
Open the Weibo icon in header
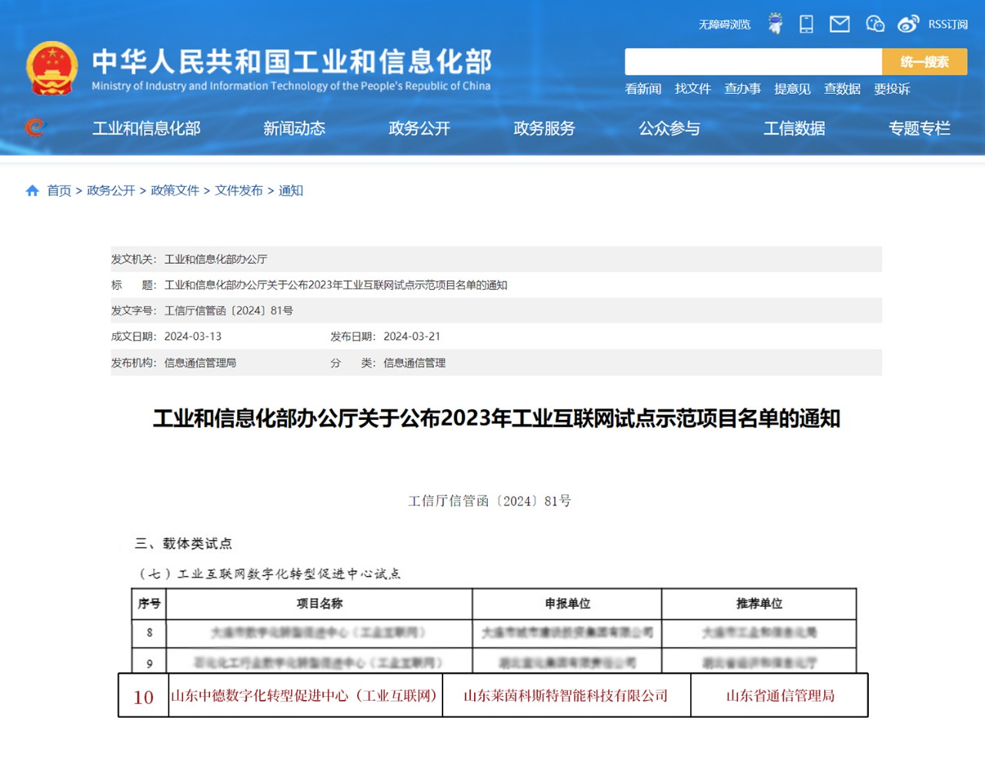tap(908, 24)
